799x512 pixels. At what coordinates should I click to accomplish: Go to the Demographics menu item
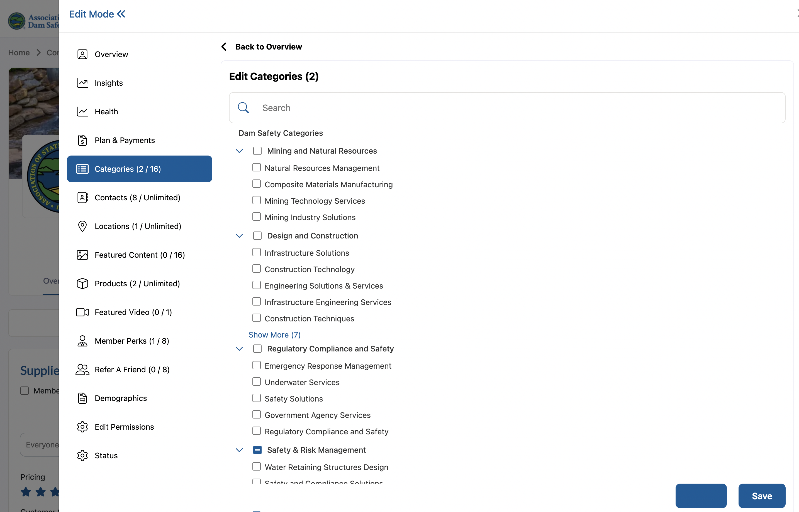tap(120, 398)
